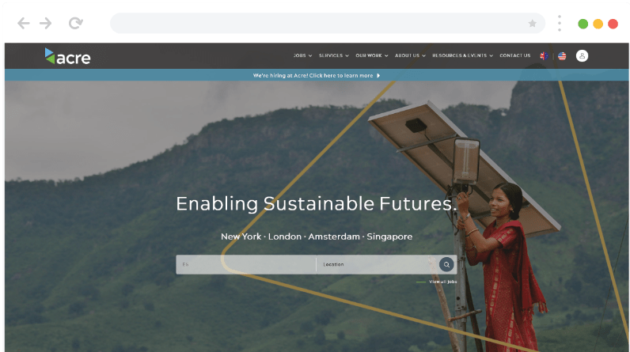Expand the Our Work dropdown menu
630x352 pixels.
pyautogui.click(x=372, y=55)
